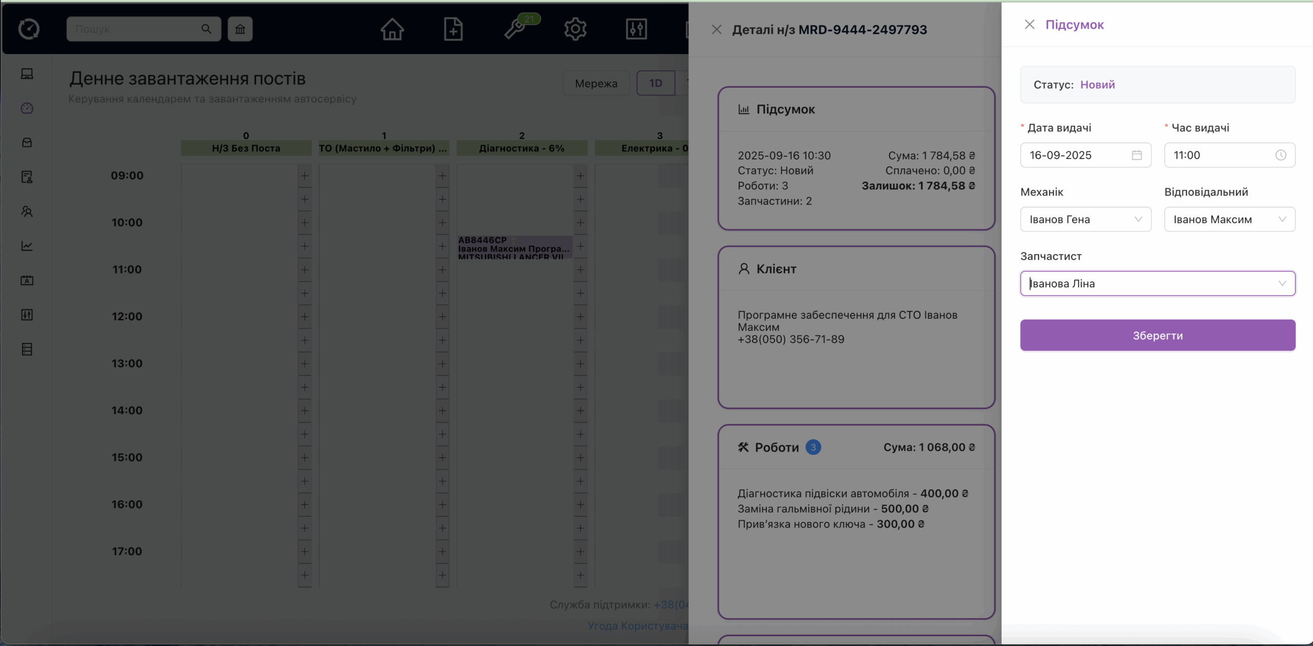1313x646 pixels.
Task: Click the Пошук search input field
Action: 136,29
